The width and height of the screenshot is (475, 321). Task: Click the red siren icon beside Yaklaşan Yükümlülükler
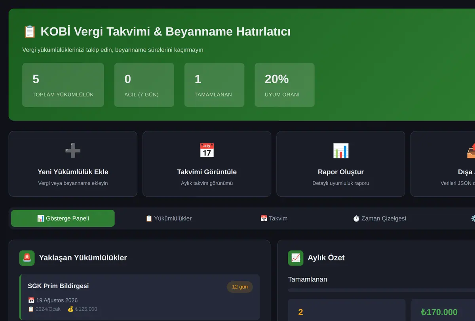point(27,258)
